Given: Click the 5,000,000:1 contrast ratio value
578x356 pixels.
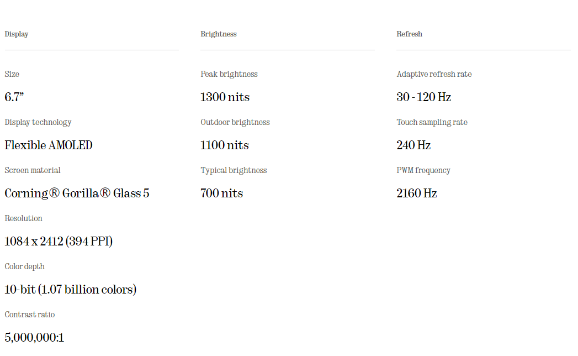Looking at the screenshot, I should tap(34, 338).
